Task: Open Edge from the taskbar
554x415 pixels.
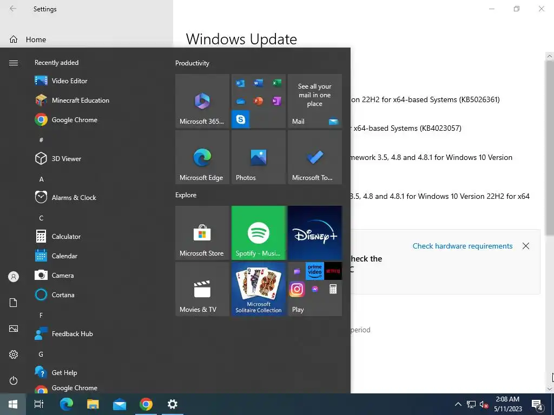Action: [x=66, y=404]
